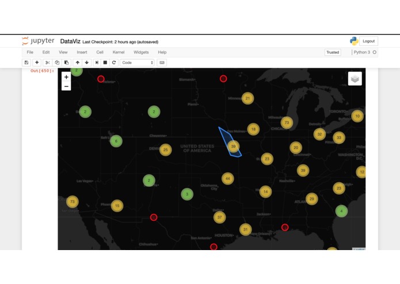Expand the cluster marker 29 near Atlanta
This screenshot has width=400, height=284.
(312, 199)
